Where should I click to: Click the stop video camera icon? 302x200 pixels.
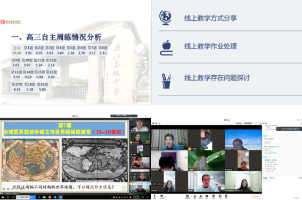click(162, 196)
